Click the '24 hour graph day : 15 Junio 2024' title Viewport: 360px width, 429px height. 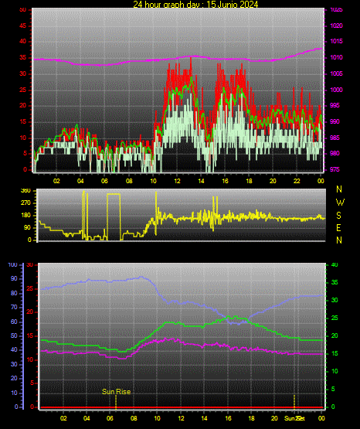[195, 4]
